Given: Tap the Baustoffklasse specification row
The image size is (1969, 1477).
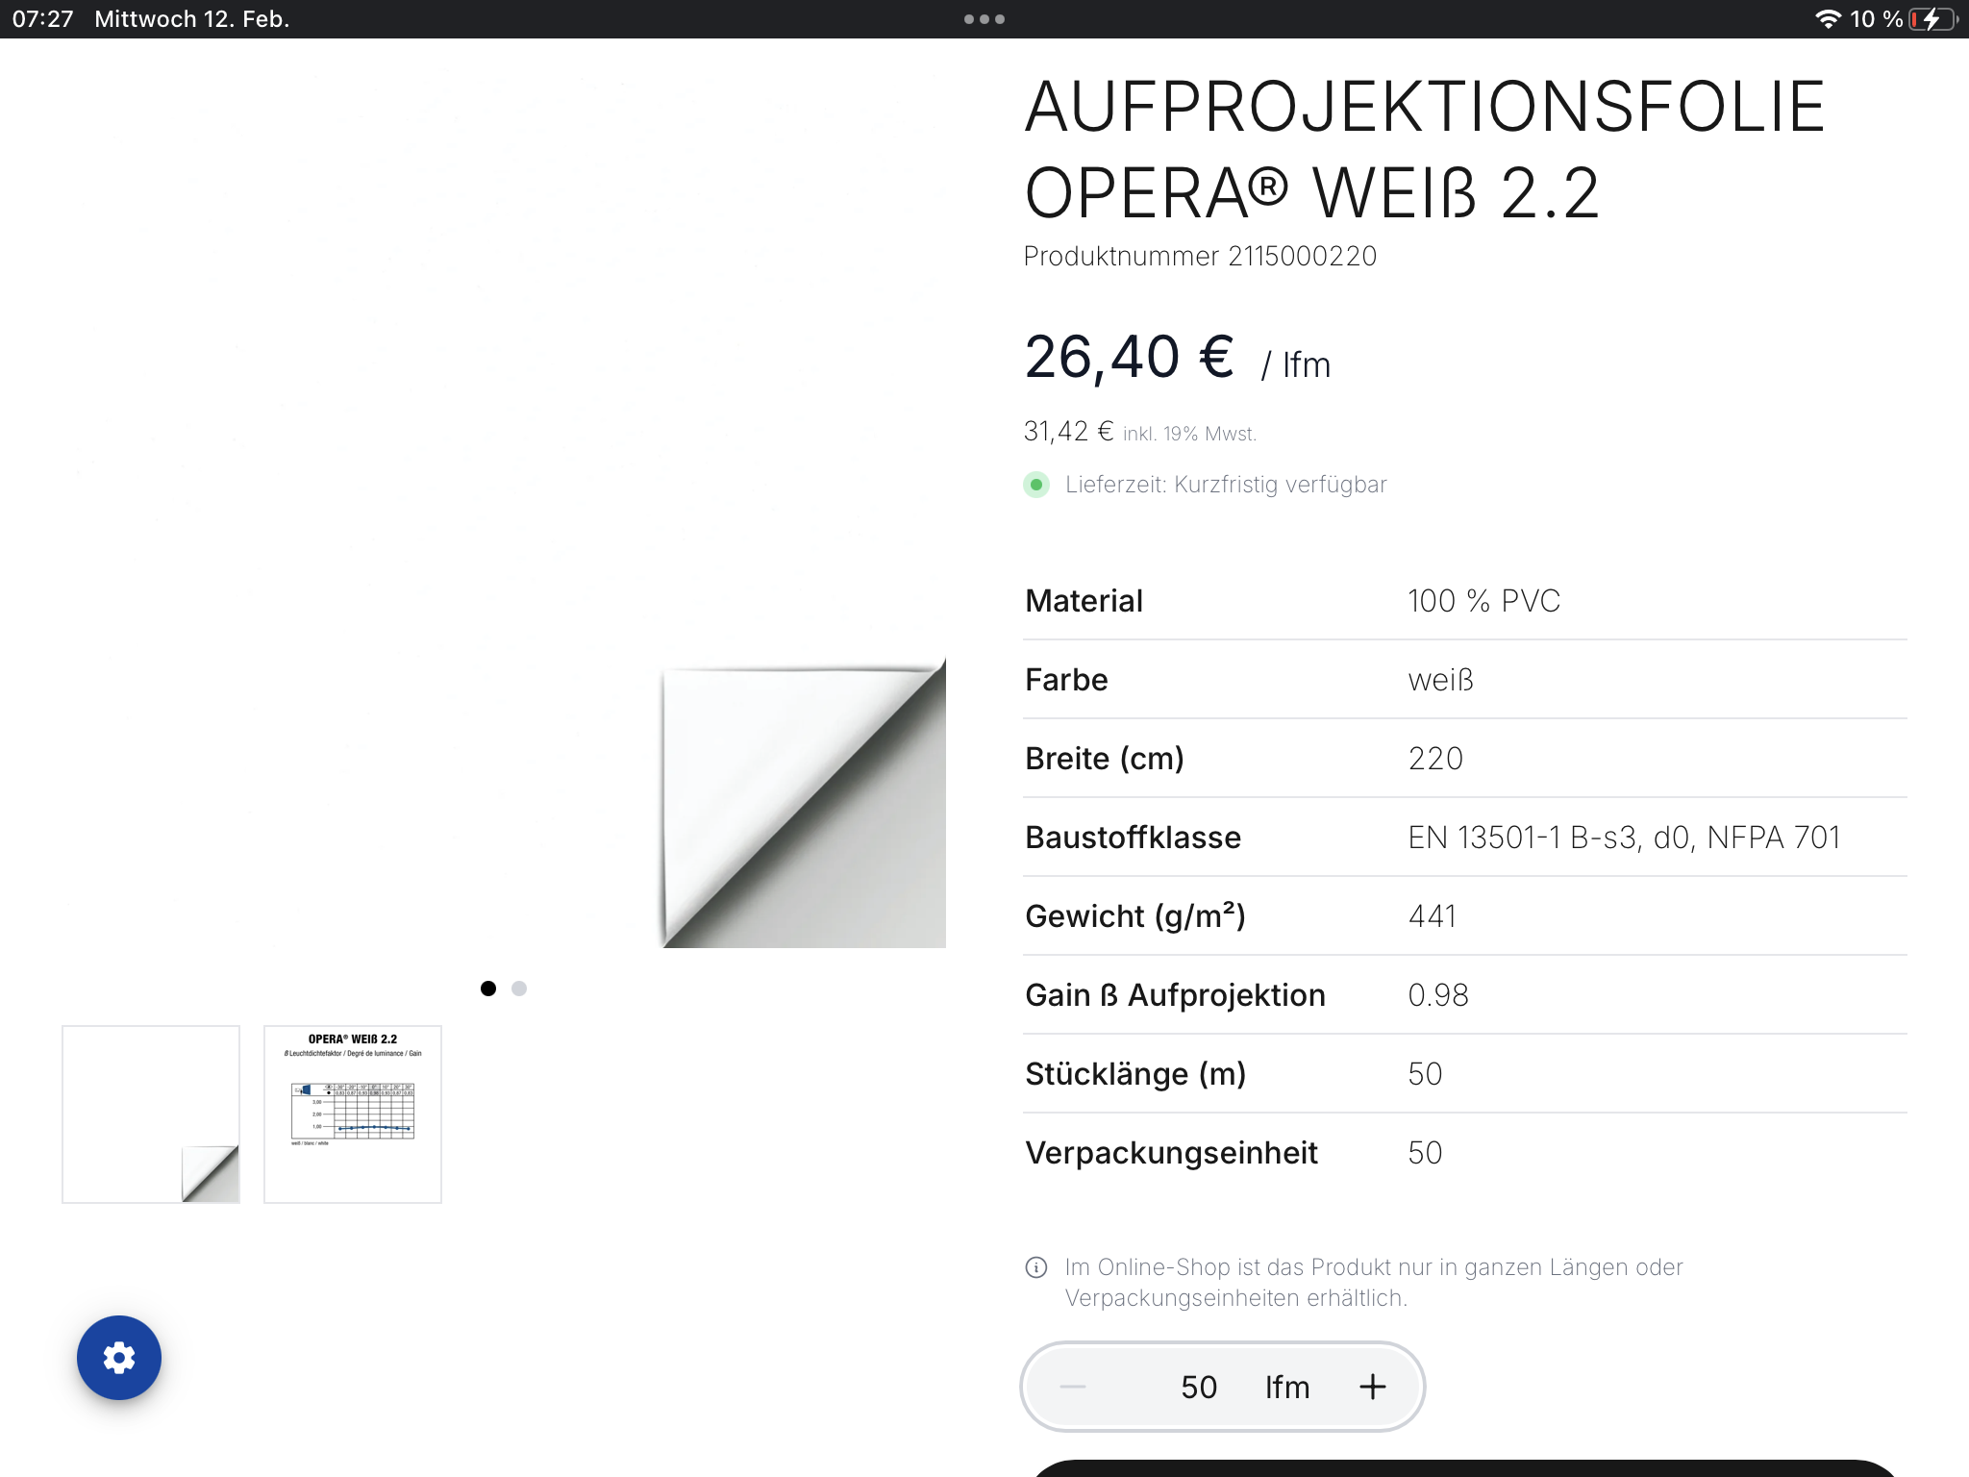Looking at the screenshot, I should (x=1465, y=837).
